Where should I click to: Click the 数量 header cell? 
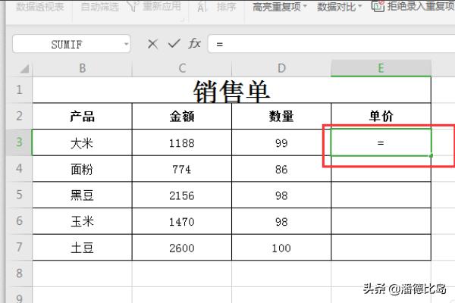point(281,116)
